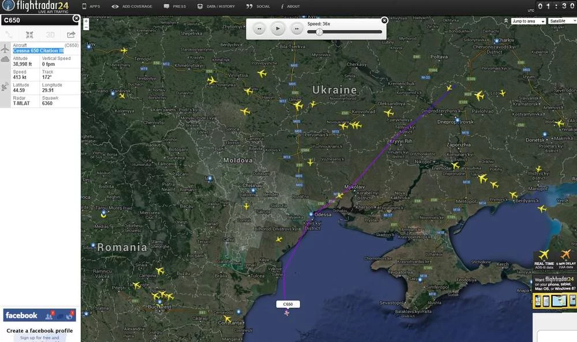The width and height of the screenshot is (577, 342).
Task: Click the Odessa airport blue marker
Action: [x=312, y=214]
